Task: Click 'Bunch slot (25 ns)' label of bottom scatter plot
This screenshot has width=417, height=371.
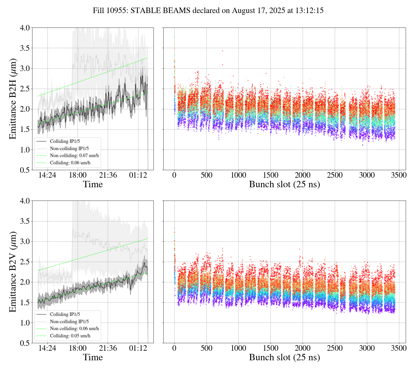Action: (x=284, y=357)
